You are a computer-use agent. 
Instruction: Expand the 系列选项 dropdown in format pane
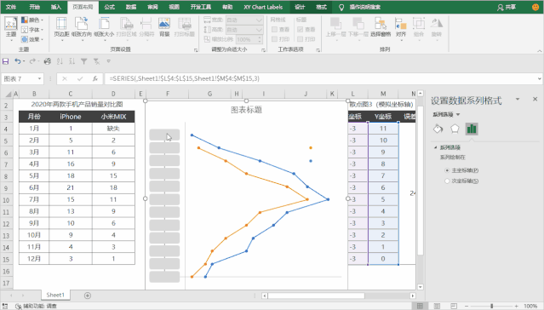pos(446,115)
